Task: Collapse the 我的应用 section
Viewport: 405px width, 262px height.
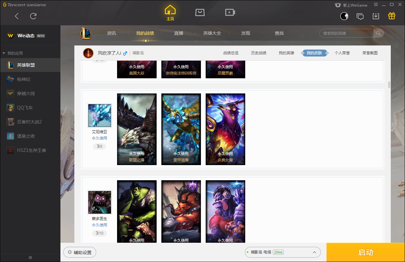Action: click(x=13, y=53)
